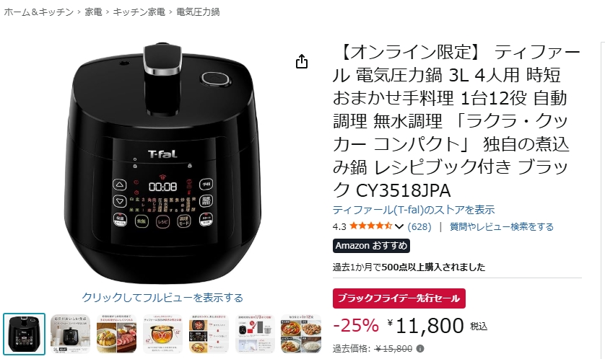Visit the ティファール(T-fal) store link

point(414,210)
